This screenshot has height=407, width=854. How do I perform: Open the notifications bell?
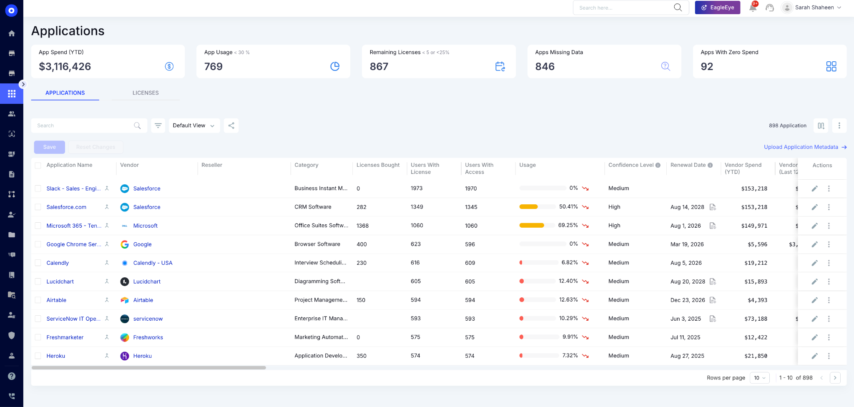pyautogui.click(x=753, y=8)
